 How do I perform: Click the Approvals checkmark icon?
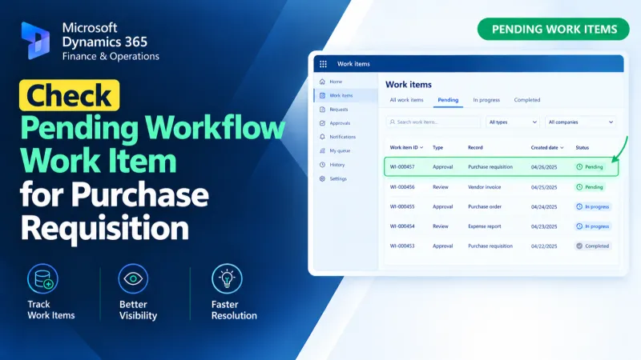point(322,123)
